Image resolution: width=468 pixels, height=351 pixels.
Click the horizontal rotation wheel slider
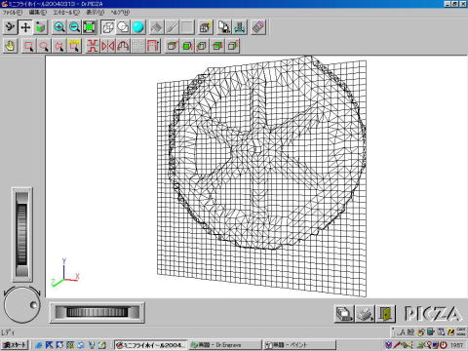97,312
